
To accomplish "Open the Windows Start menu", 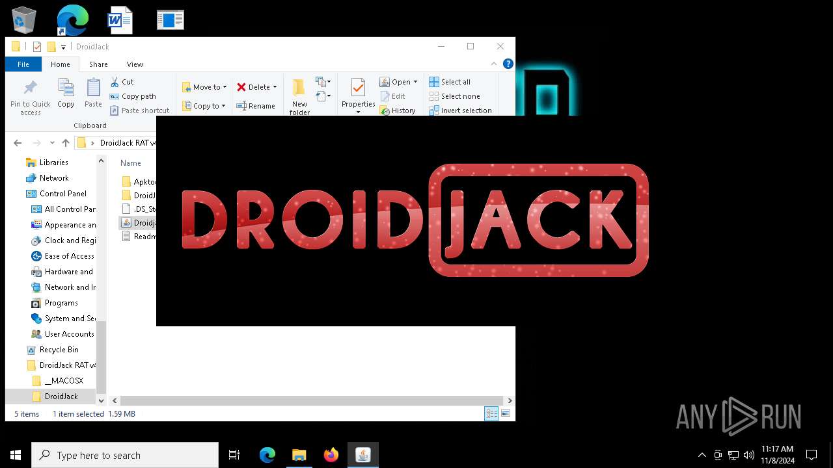I will (x=16, y=455).
